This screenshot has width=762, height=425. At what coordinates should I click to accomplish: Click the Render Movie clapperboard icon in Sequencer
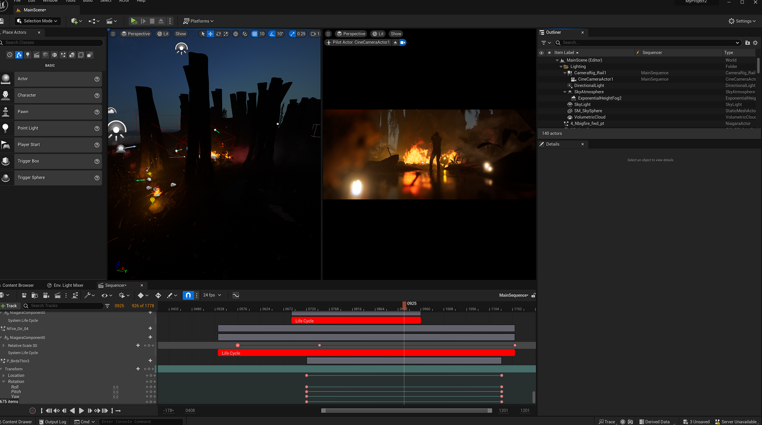pyautogui.click(x=58, y=295)
